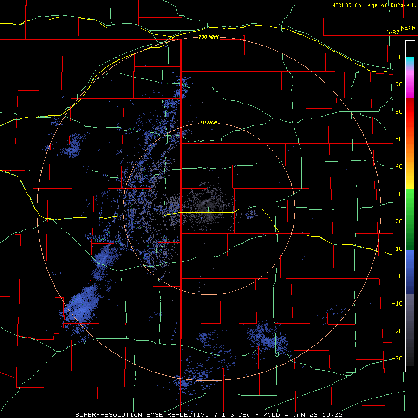
Task: Click the NEXR label above the scale
Action: (x=408, y=28)
